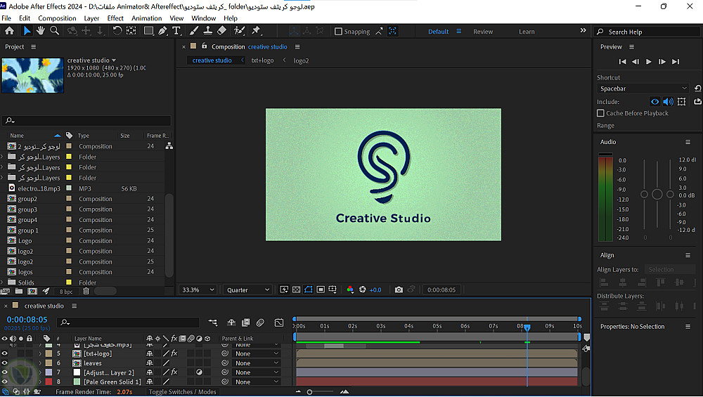The width and height of the screenshot is (703, 397).
Task: Click the Rotation tool
Action: [x=117, y=31]
